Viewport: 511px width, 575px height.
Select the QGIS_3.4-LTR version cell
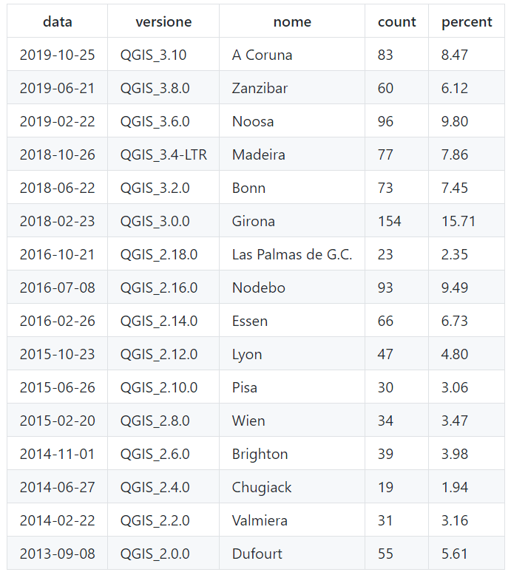point(163,154)
